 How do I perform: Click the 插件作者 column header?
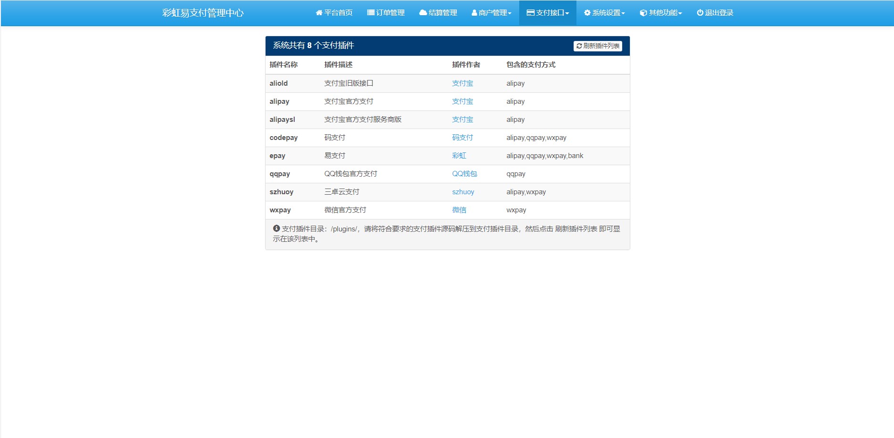pyautogui.click(x=466, y=65)
